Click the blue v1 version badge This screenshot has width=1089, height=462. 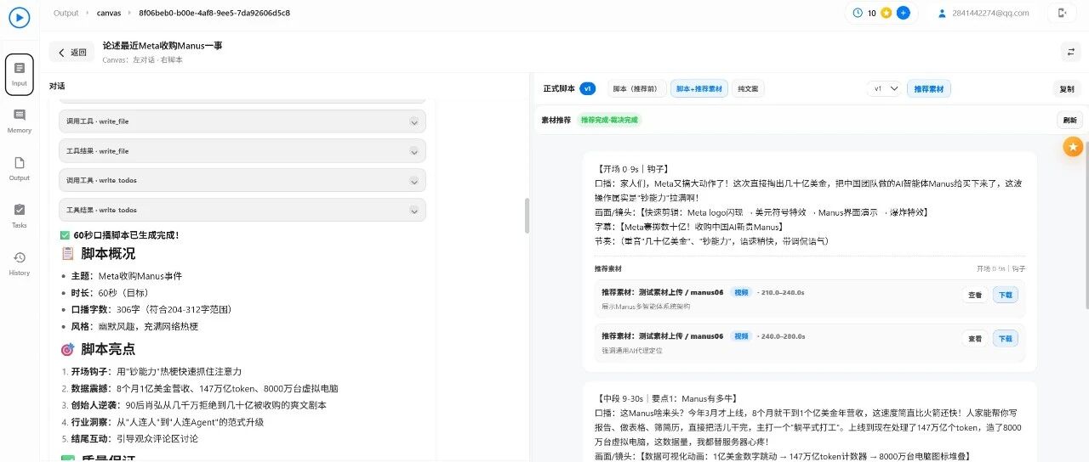pos(588,88)
